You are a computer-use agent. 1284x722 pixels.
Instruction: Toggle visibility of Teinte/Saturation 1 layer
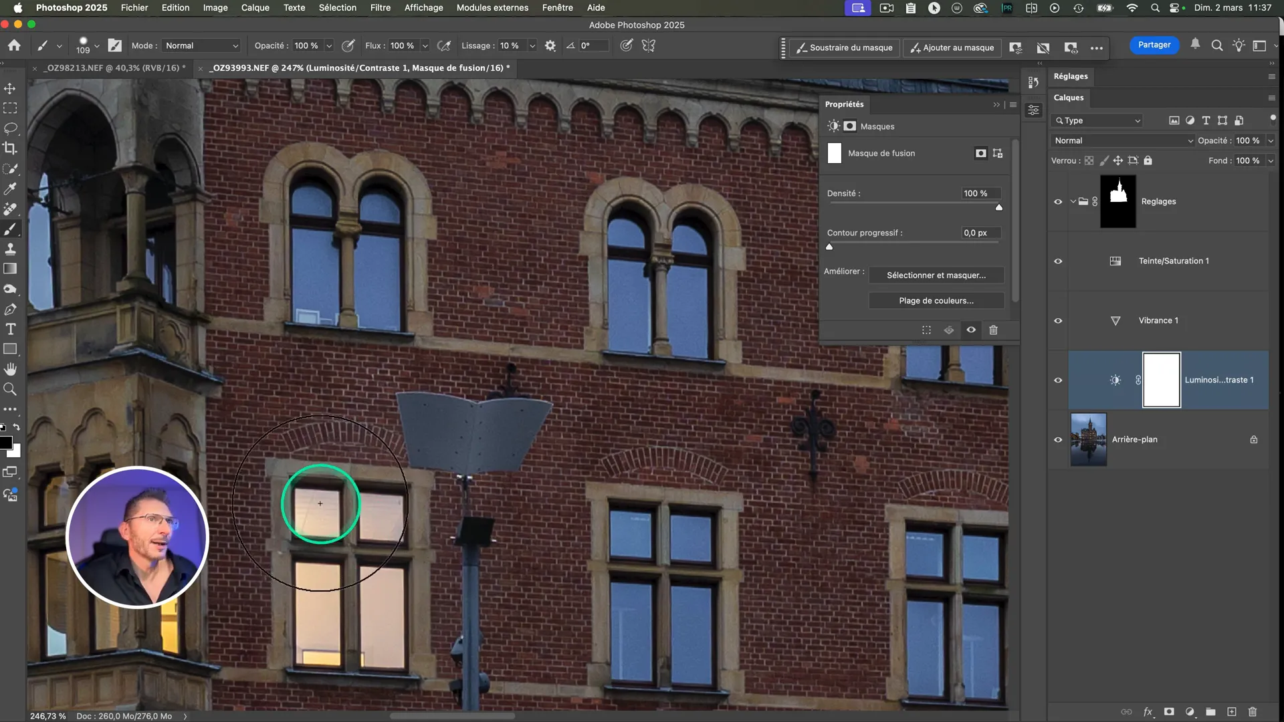(x=1058, y=261)
